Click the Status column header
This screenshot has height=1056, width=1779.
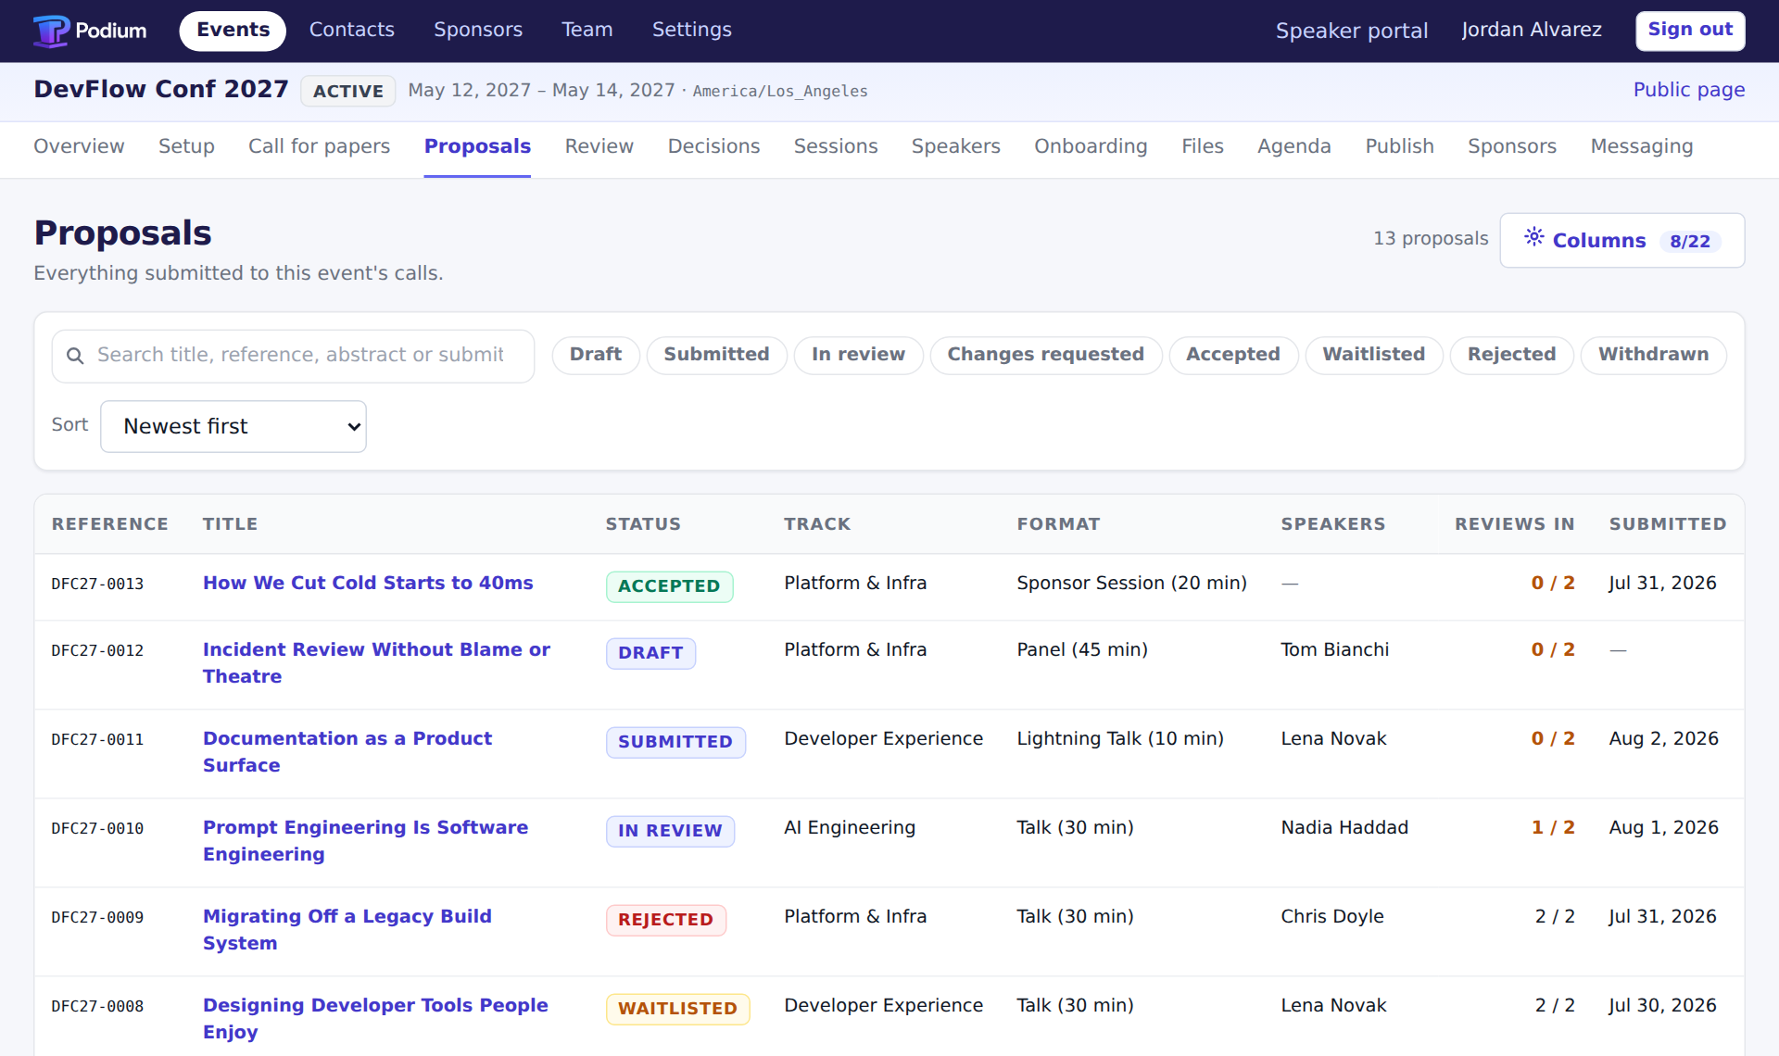pos(643,524)
